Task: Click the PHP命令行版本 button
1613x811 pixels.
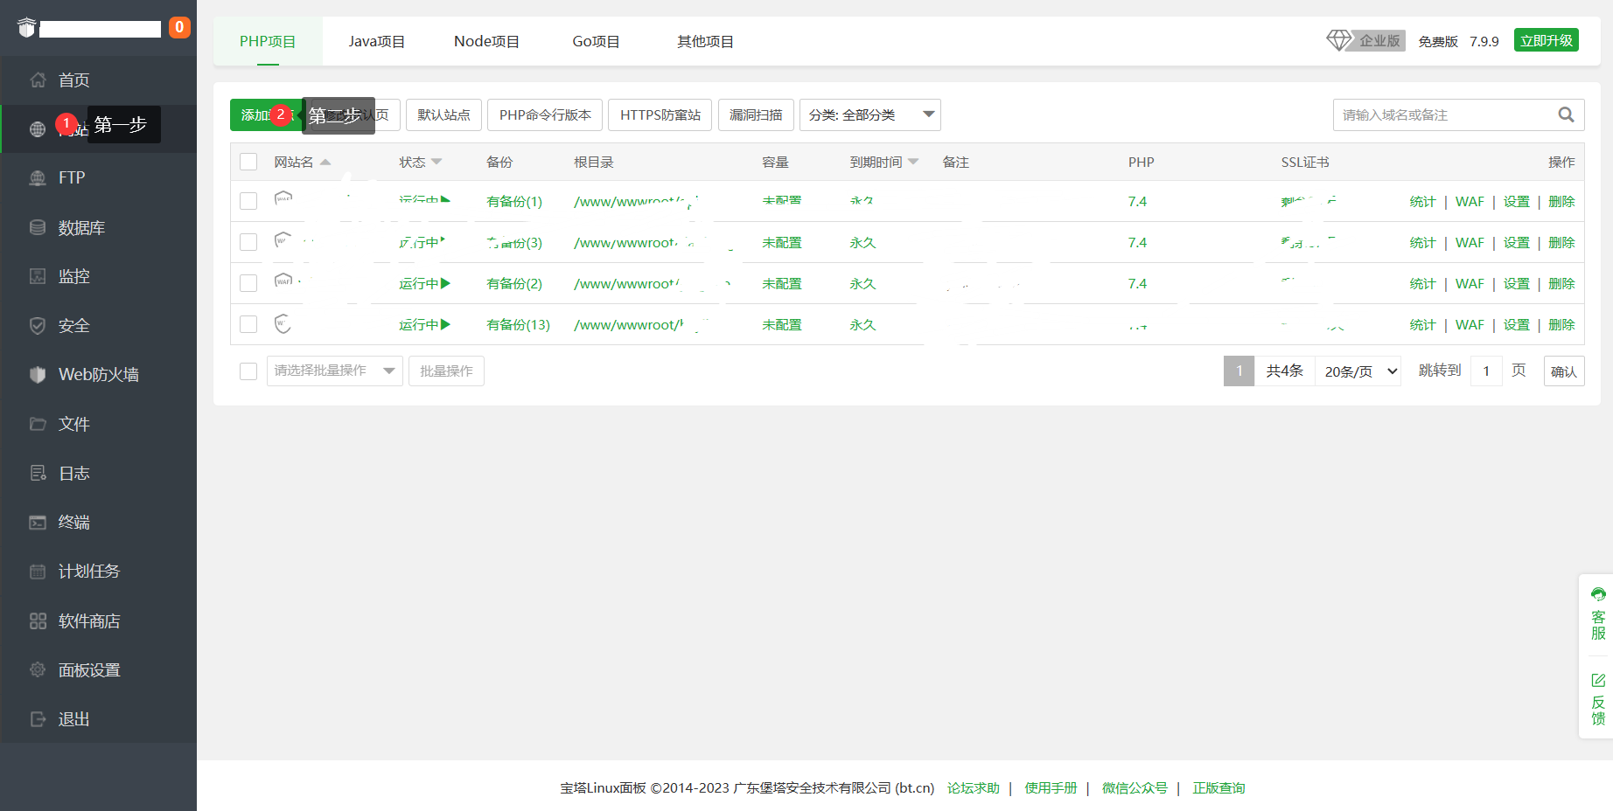Action: 545,114
